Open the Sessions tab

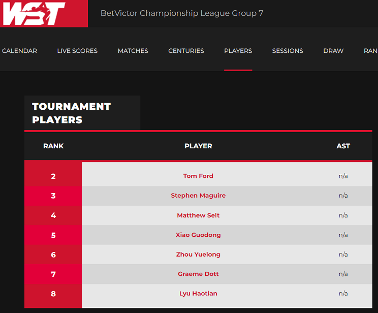[288, 51]
